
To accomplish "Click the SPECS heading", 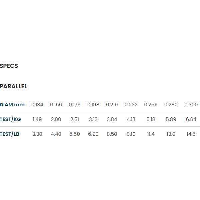I will (x=9, y=66).
